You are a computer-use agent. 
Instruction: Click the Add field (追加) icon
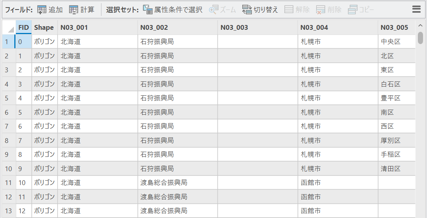pos(42,10)
